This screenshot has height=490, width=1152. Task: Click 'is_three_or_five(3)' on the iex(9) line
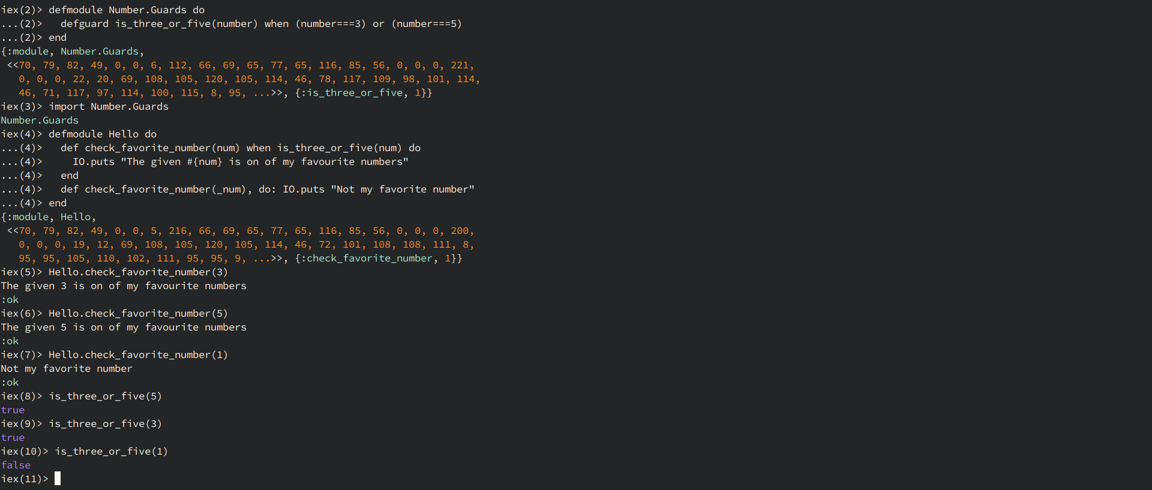106,424
